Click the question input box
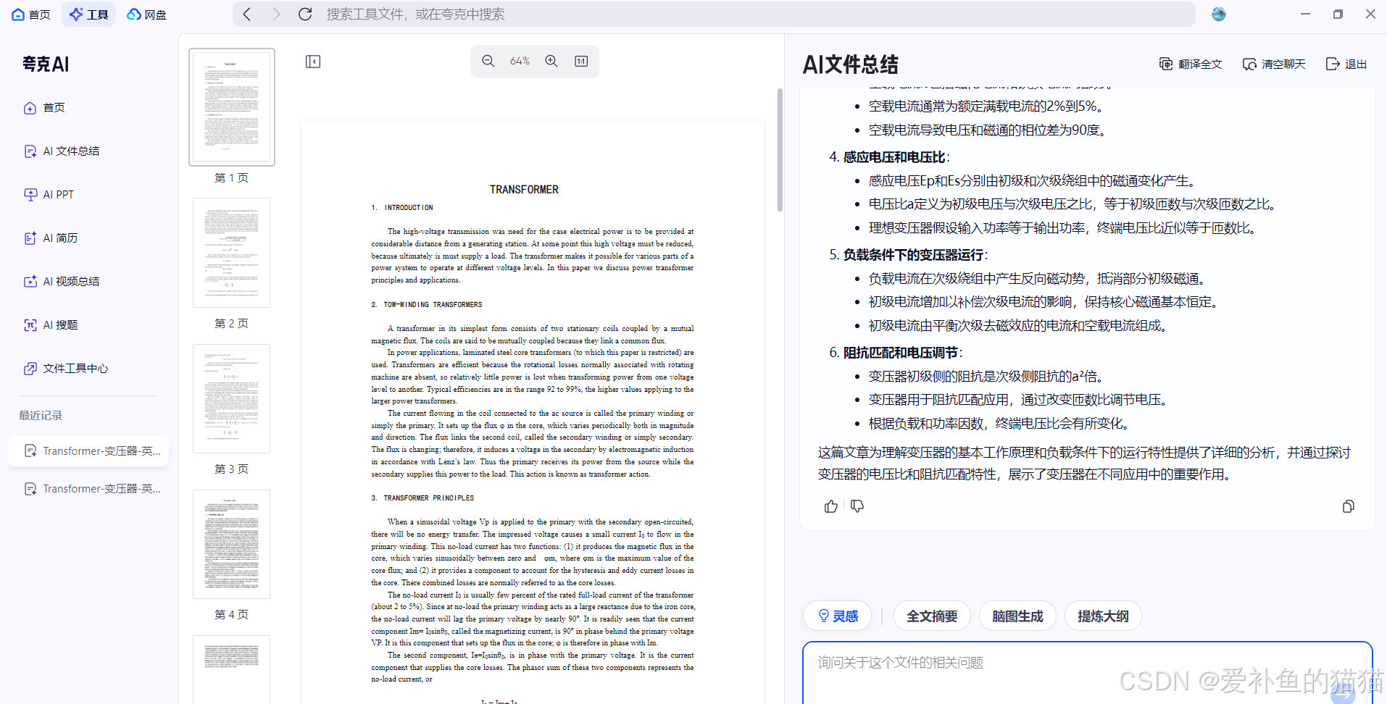 coord(1087,673)
